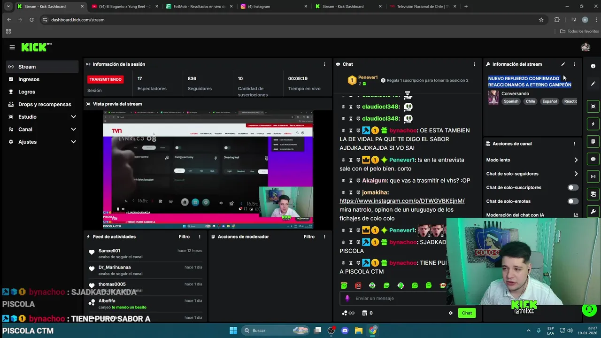601x338 pixels.
Task: Open the Filtro dropdown in Acciones de moderador
Action: tap(309, 237)
